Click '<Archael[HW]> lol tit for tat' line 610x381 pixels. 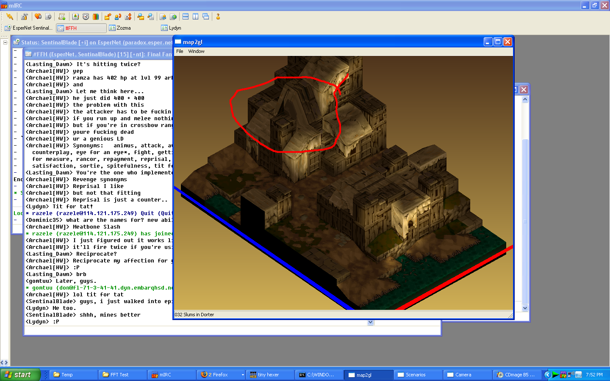tap(75, 295)
